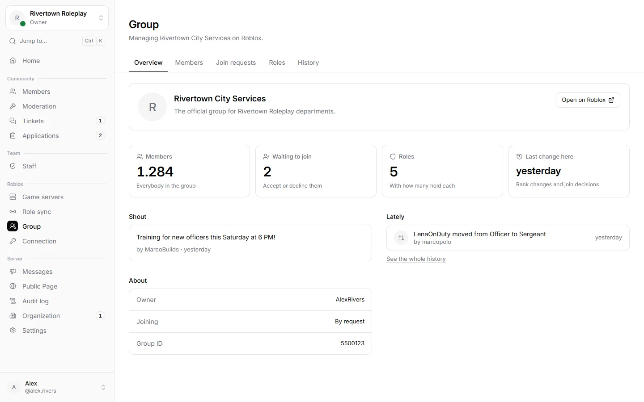Screen dimensions: 644x402
Task: Open the Roles stat card
Action: (442, 171)
